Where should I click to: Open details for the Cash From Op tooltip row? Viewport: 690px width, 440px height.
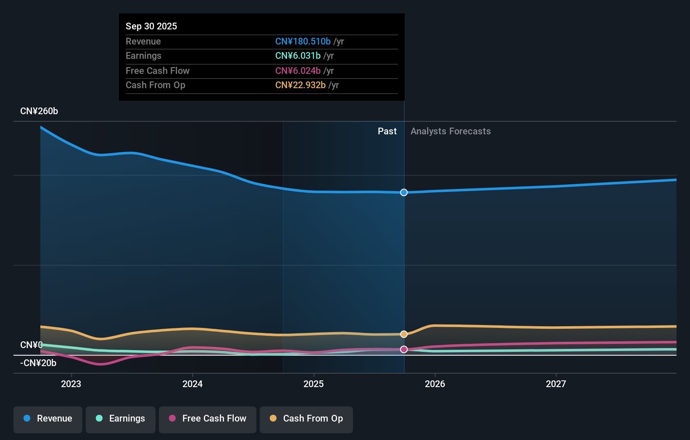[261, 85]
